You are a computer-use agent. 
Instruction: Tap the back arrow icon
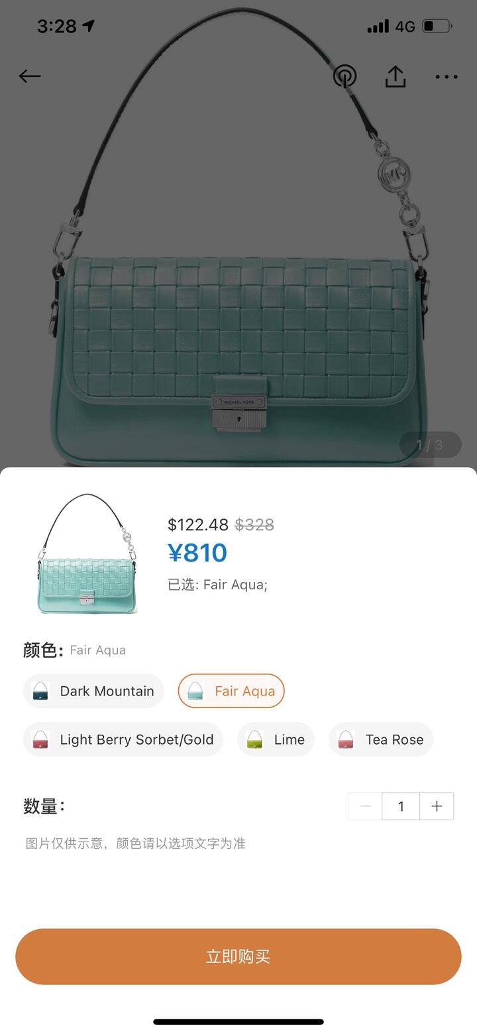(x=30, y=76)
